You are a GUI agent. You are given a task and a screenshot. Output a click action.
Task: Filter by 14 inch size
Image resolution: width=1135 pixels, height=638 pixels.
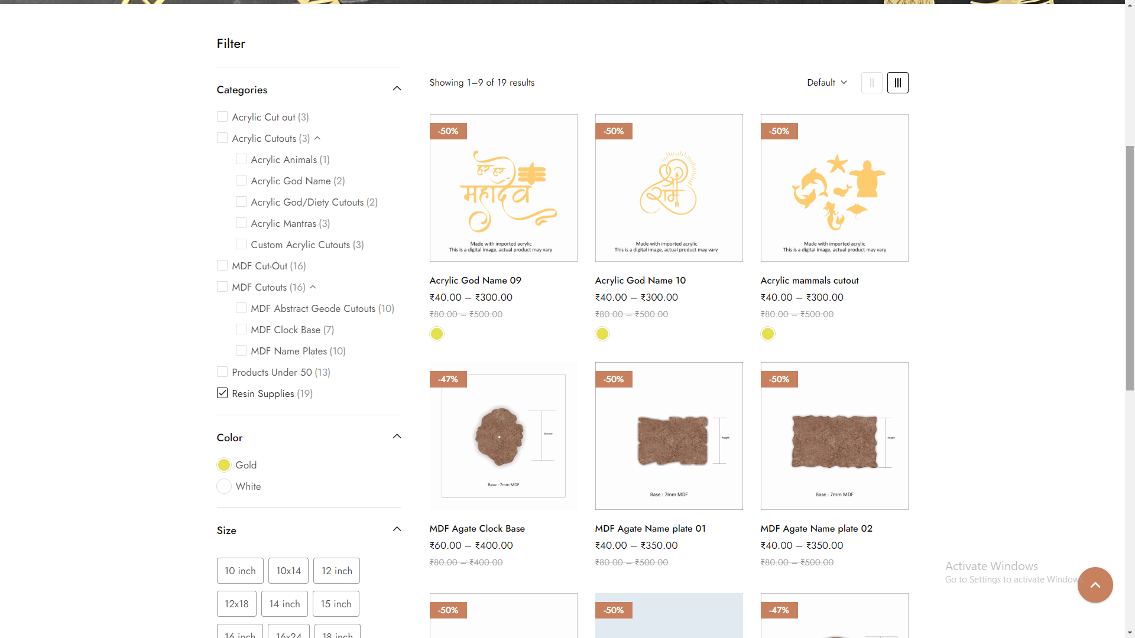[284, 604]
